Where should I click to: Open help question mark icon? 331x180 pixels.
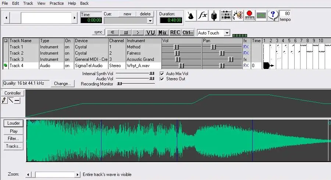pyautogui.click(x=273, y=15)
